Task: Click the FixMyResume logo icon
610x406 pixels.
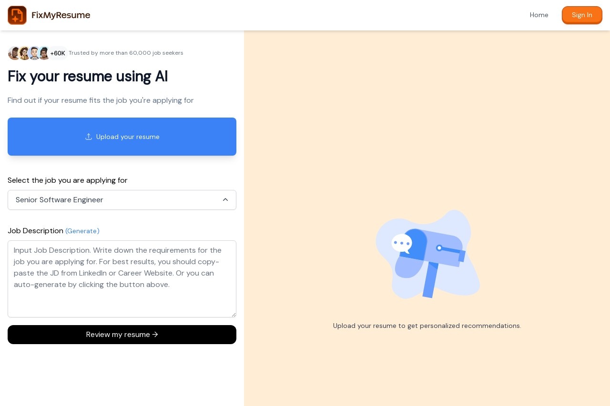Action: (17, 15)
